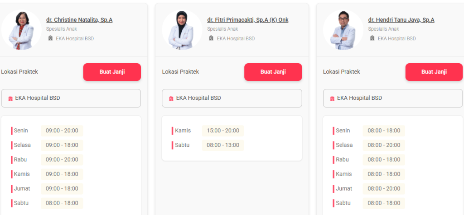Viewport: 464px width, 215px height.
Task: Open dr. Hendri Tanu Jaya, Sp.A name link
Action: (x=401, y=20)
